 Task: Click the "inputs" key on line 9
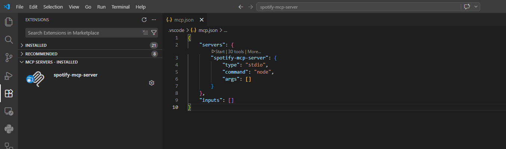[211, 100]
